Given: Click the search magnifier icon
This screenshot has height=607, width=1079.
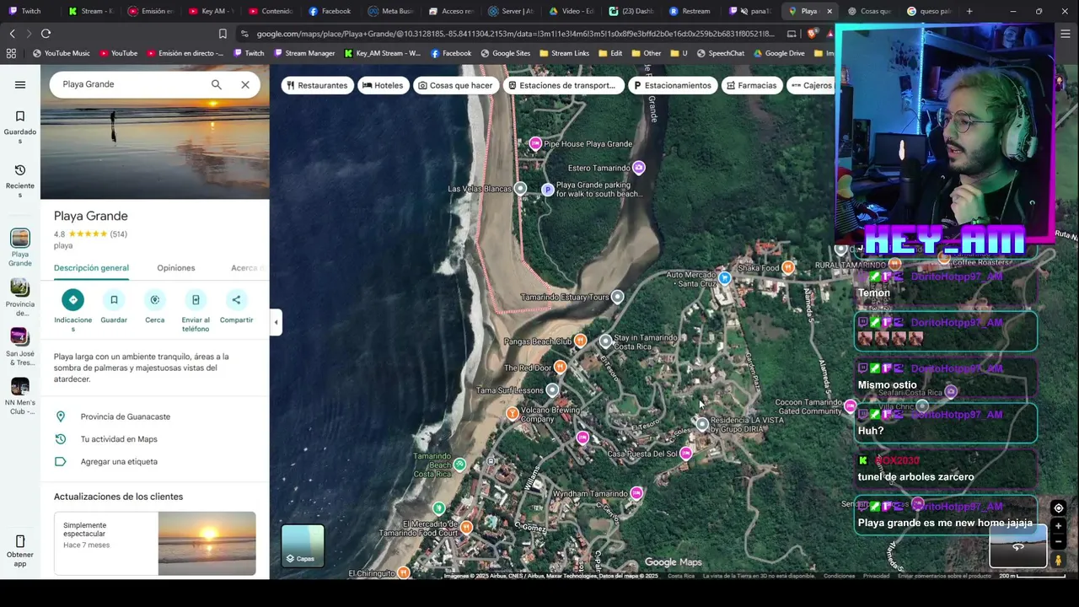Looking at the screenshot, I should click(217, 84).
